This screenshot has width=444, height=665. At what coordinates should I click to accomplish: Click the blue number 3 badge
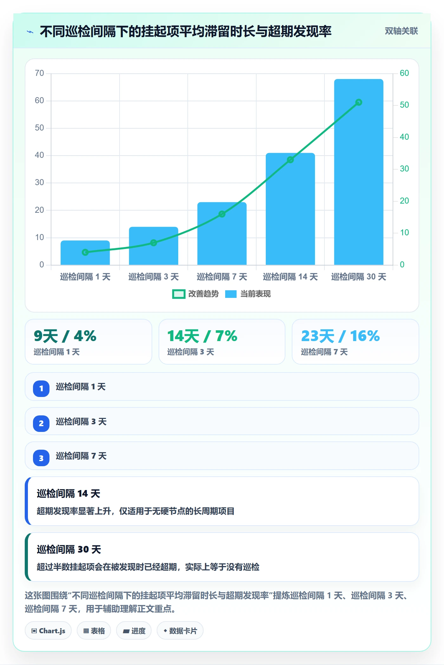click(41, 458)
